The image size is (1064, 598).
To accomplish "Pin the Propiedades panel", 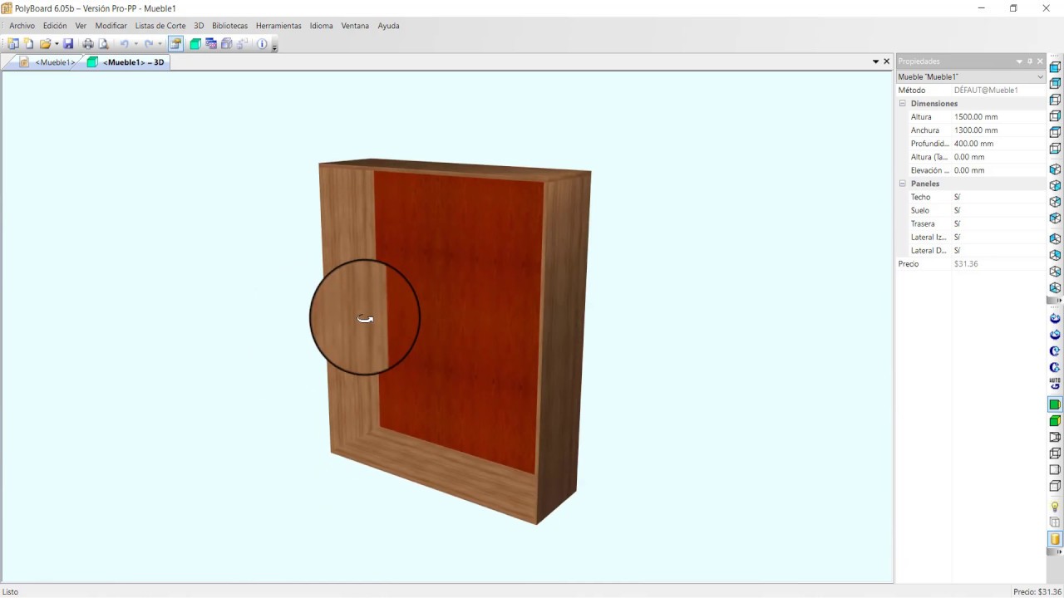I will (x=1030, y=61).
